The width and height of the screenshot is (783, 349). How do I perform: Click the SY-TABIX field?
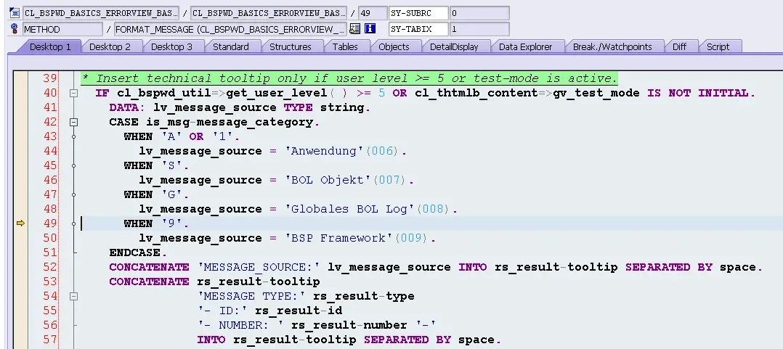click(418, 29)
